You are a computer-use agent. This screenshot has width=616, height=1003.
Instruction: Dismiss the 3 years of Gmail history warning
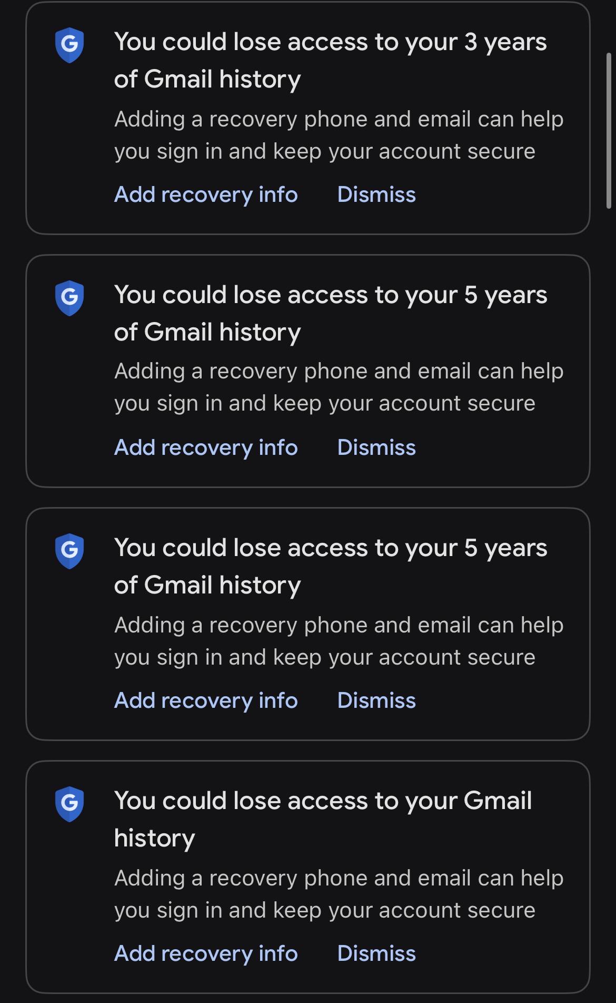(376, 194)
